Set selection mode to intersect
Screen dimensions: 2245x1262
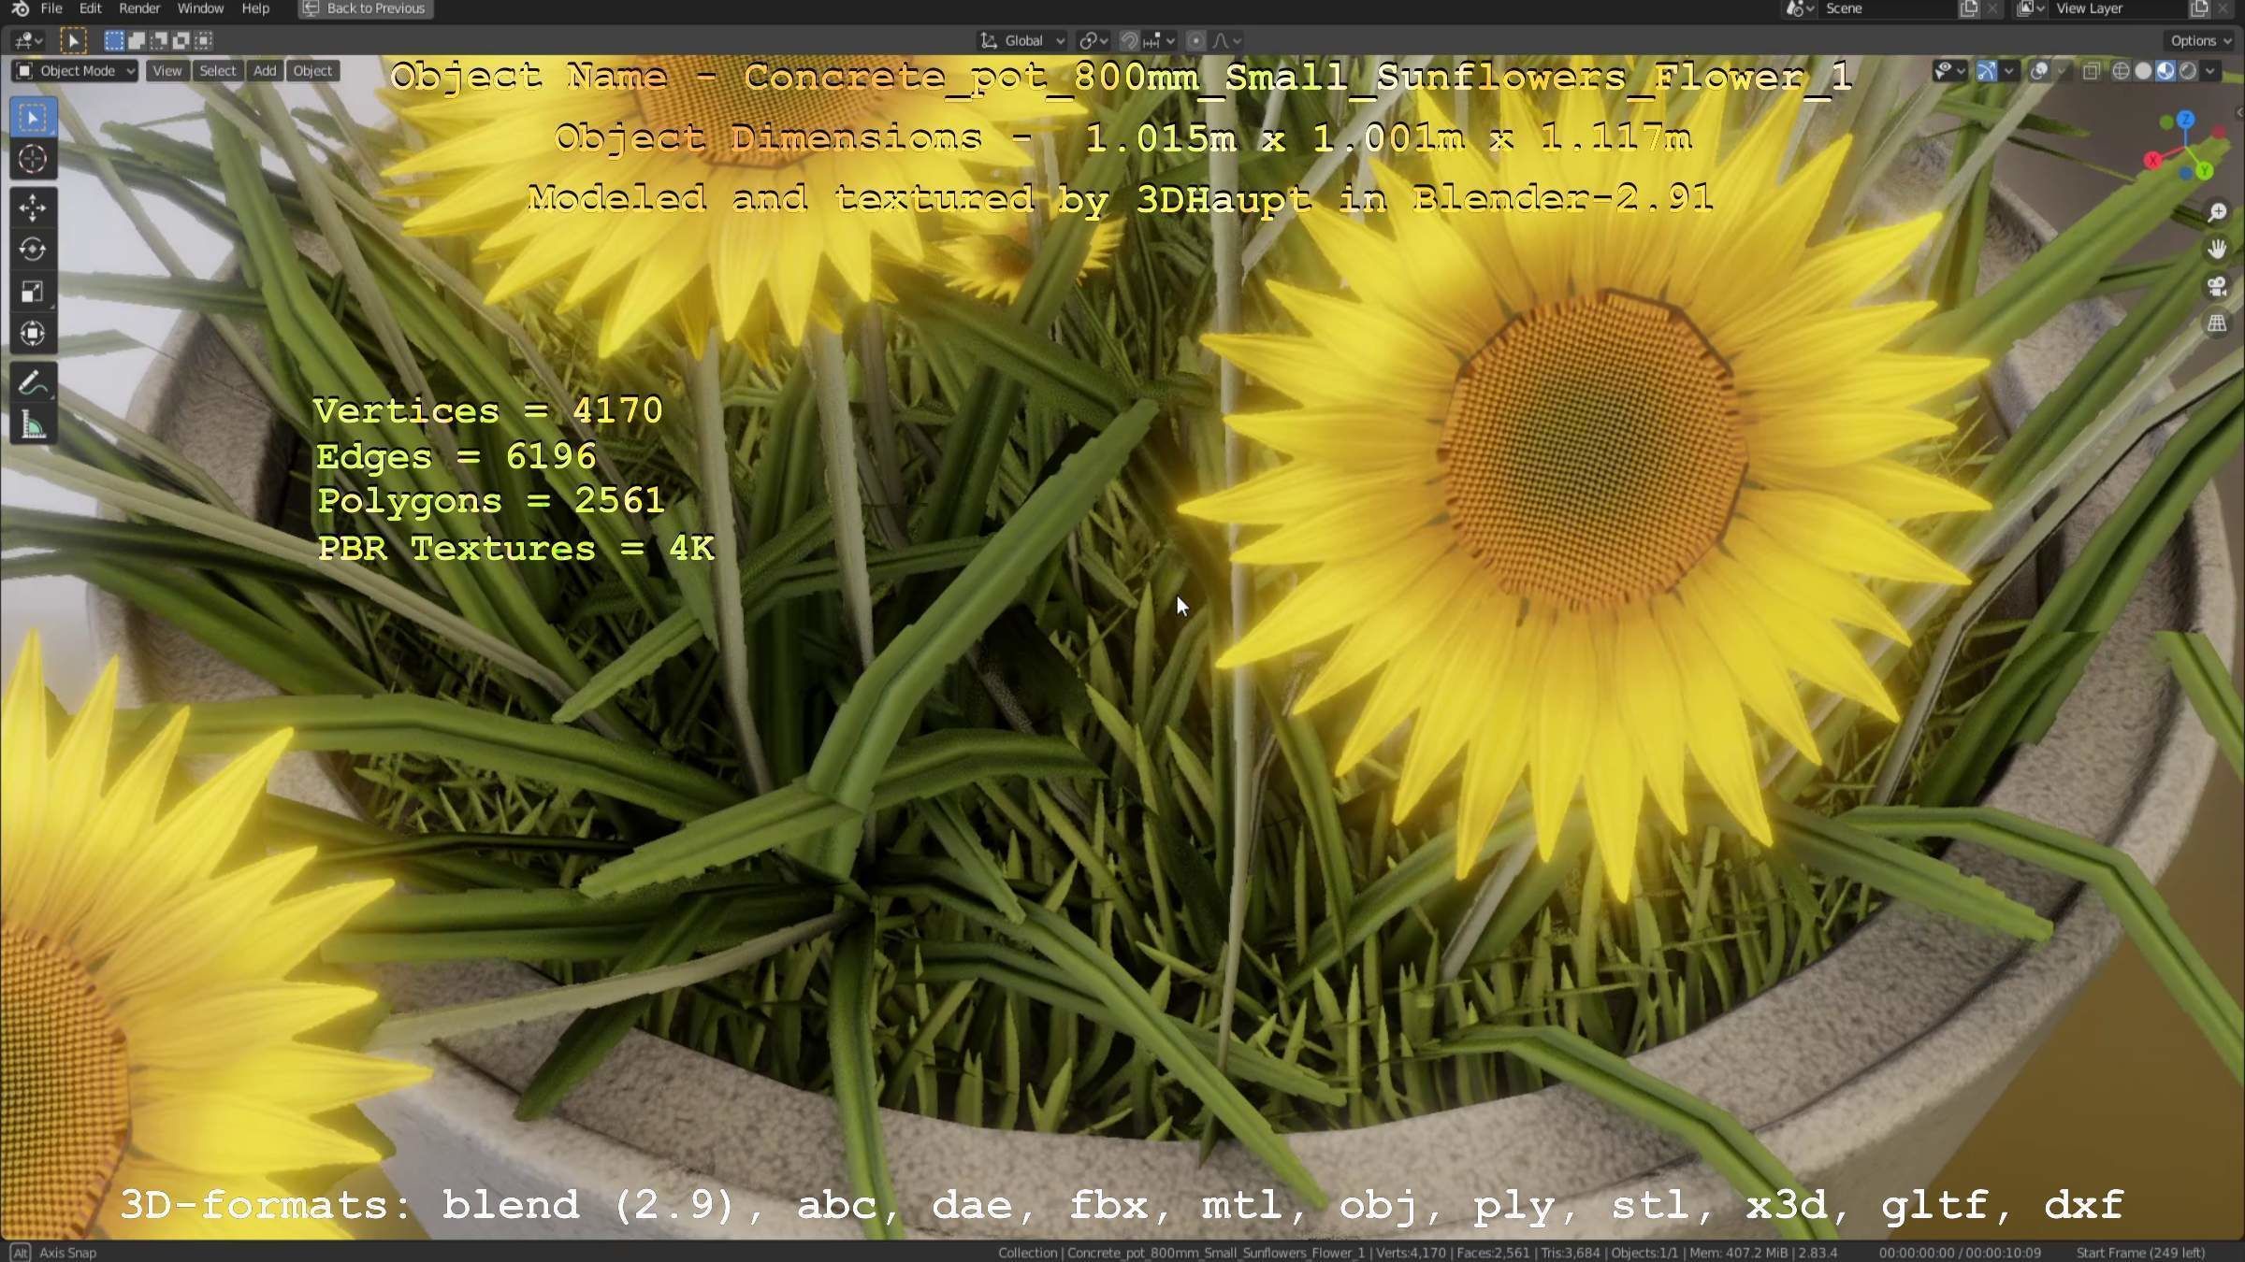[x=204, y=40]
